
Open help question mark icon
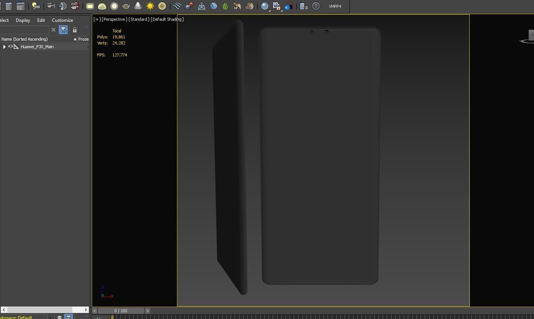(x=316, y=6)
